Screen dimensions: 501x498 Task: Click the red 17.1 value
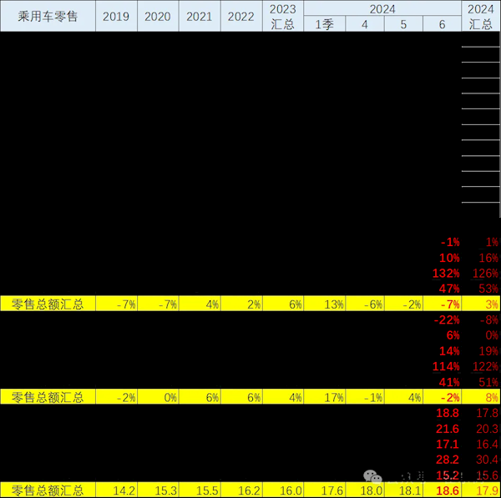point(448,444)
